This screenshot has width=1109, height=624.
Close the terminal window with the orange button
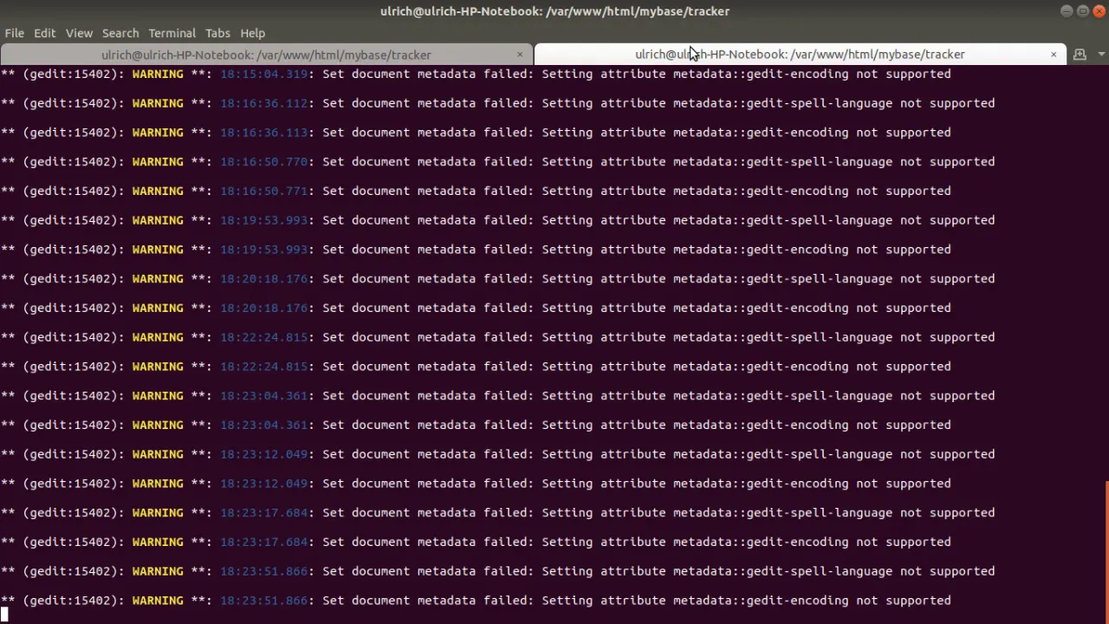(1099, 11)
